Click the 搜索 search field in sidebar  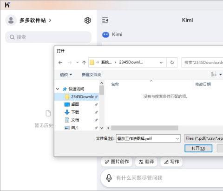[x=48, y=37]
